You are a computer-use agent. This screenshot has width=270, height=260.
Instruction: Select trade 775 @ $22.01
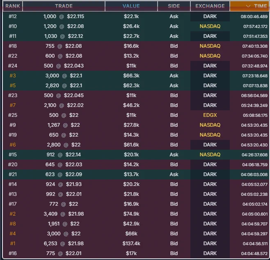[64, 253]
